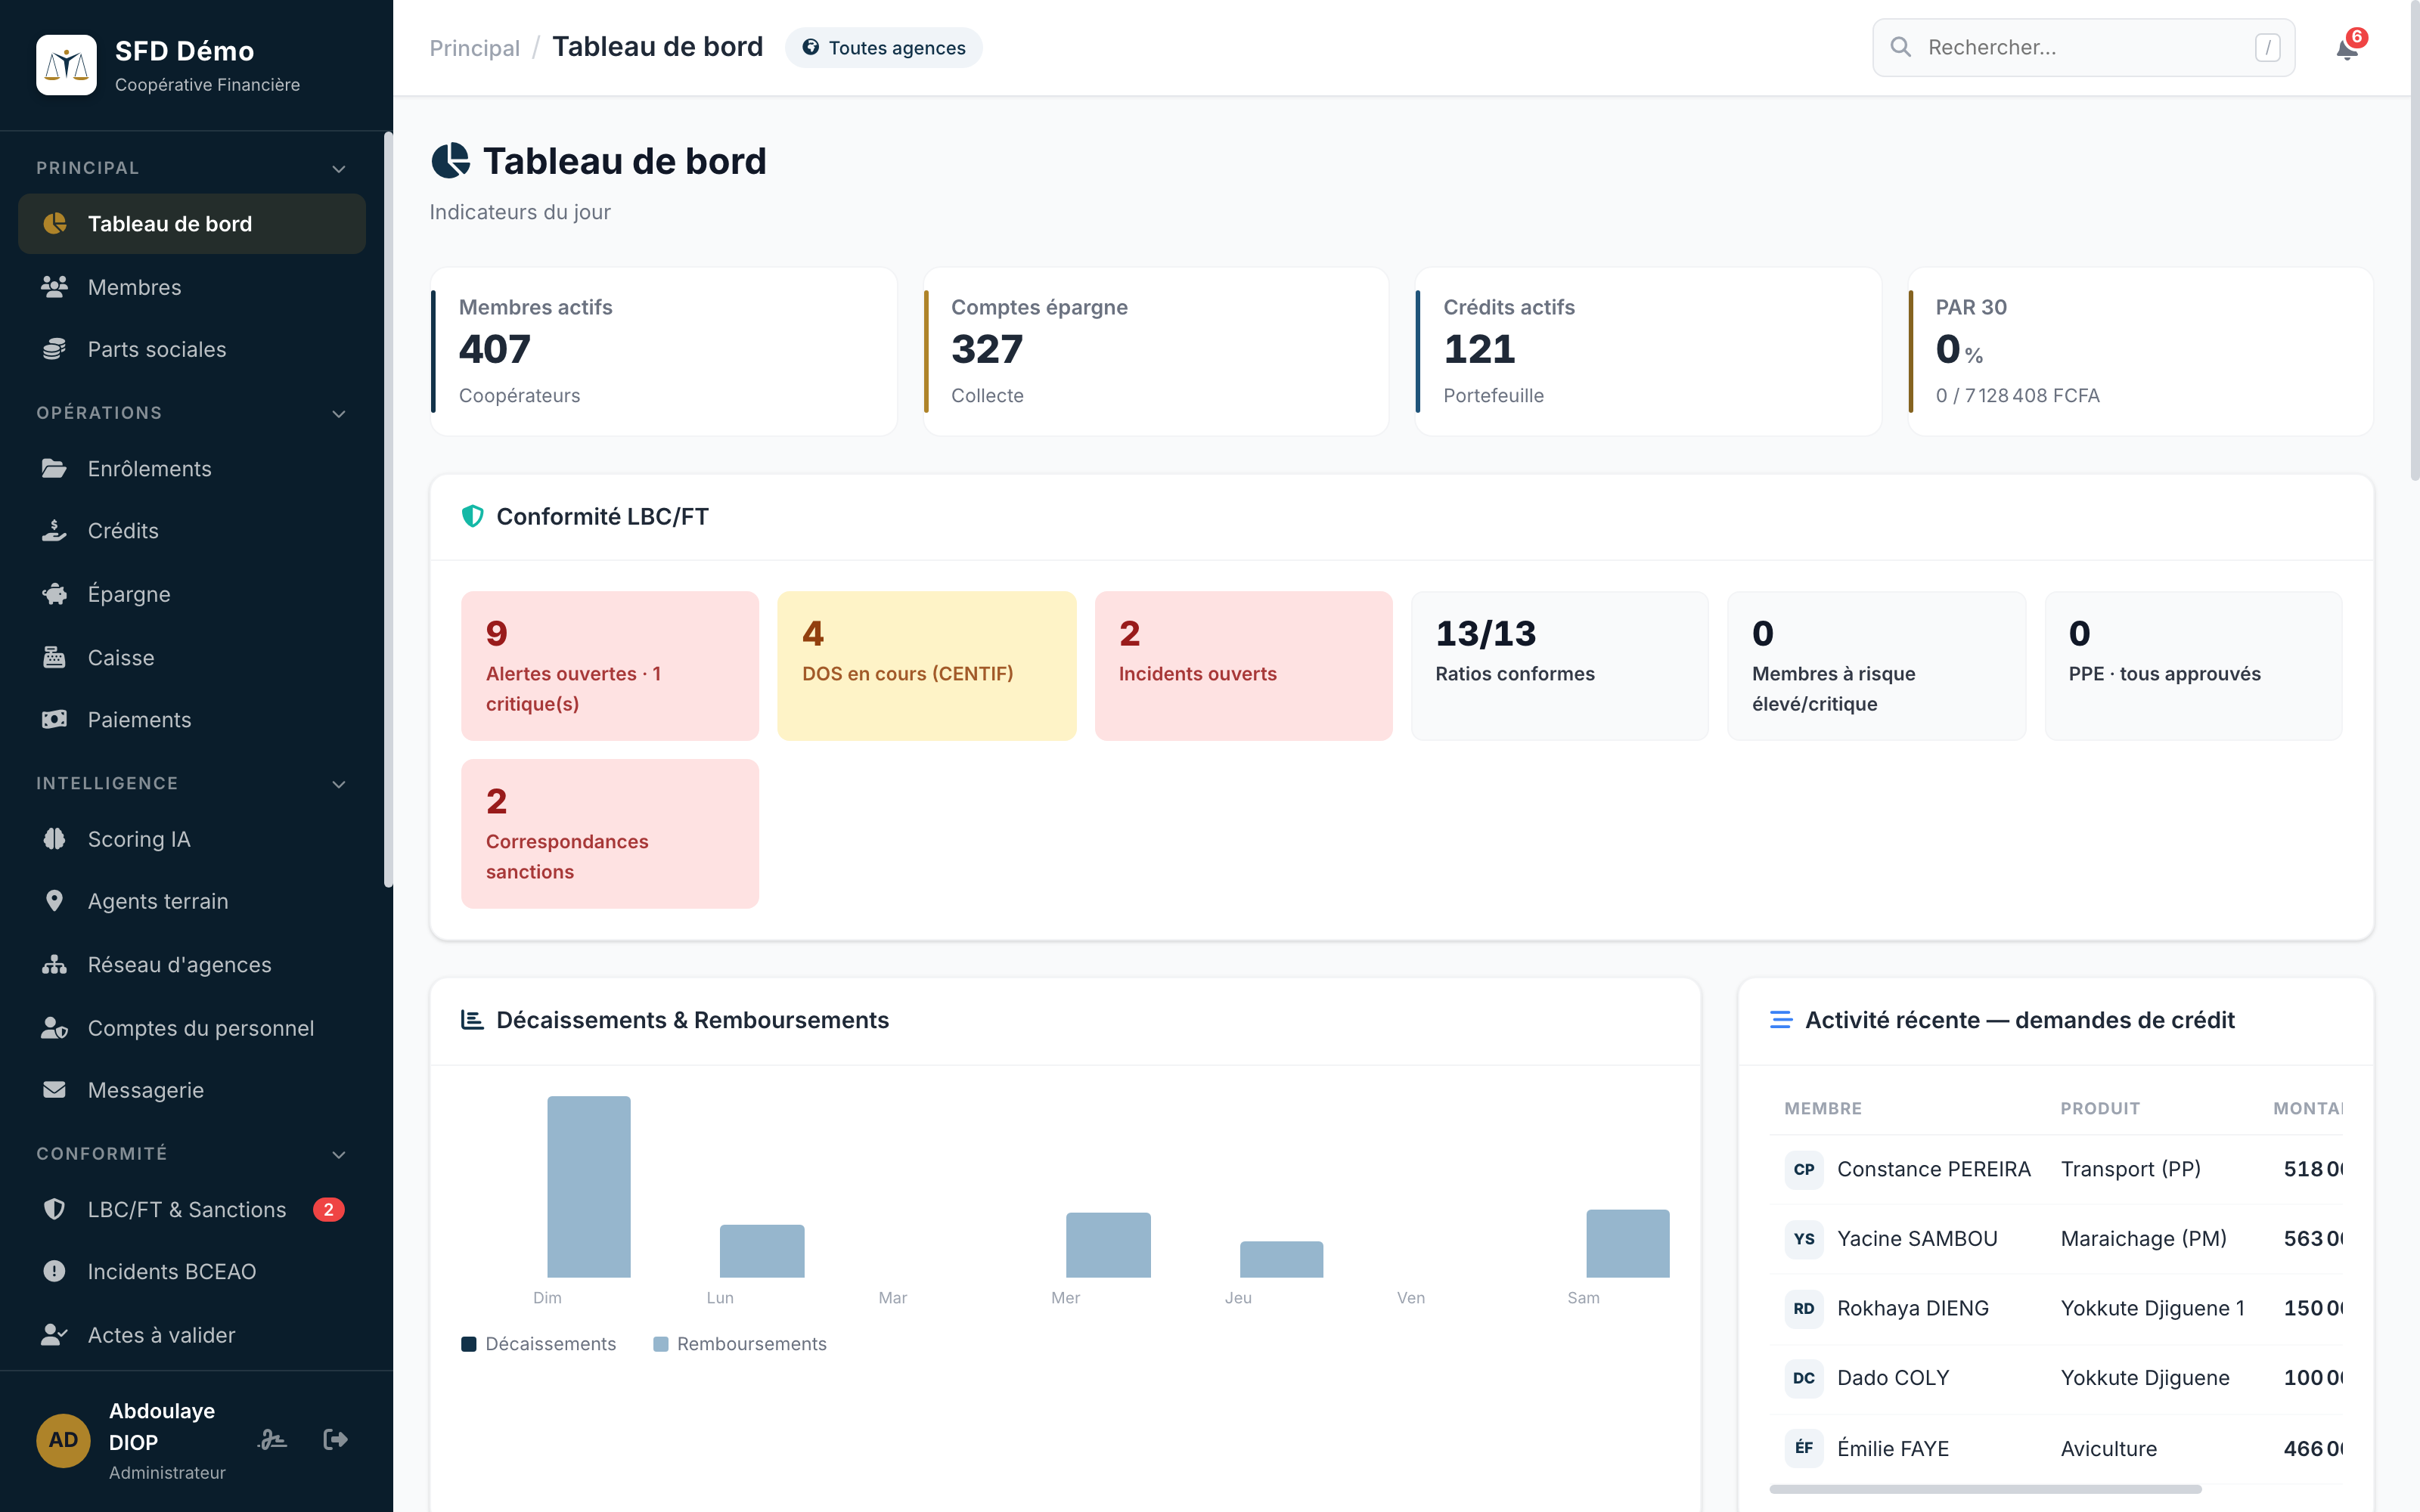The height and width of the screenshot is (1512, 2420).
Task: Open the 13/13 Ratios conformes card
Action: pyautogui.click(x=1560, y=666)
